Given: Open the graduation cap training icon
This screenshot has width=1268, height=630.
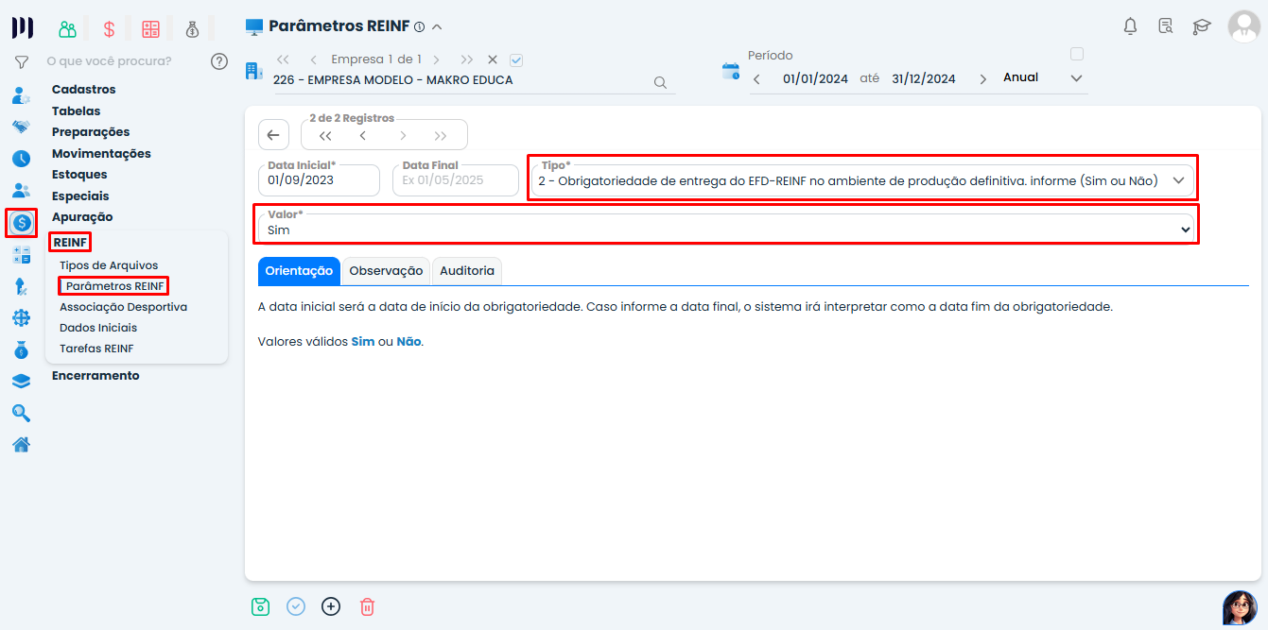Looking at the screenshot, I should [1202, 26].
